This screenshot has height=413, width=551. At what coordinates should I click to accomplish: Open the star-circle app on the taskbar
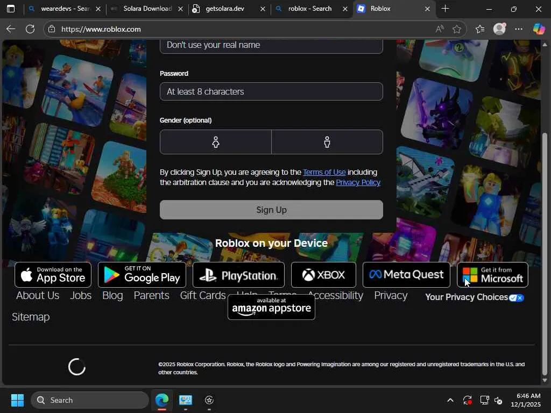tap(209, 400)
